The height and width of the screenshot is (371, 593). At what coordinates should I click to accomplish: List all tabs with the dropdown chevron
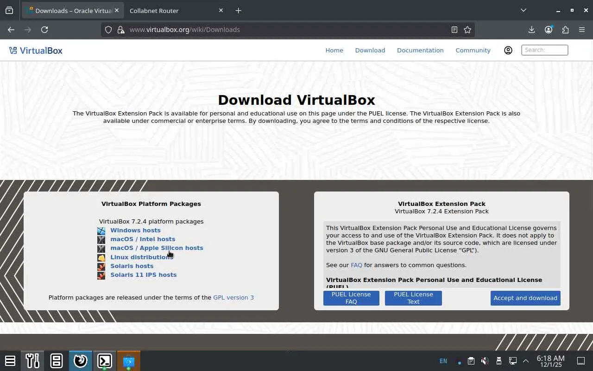click(x=524, y=10)
